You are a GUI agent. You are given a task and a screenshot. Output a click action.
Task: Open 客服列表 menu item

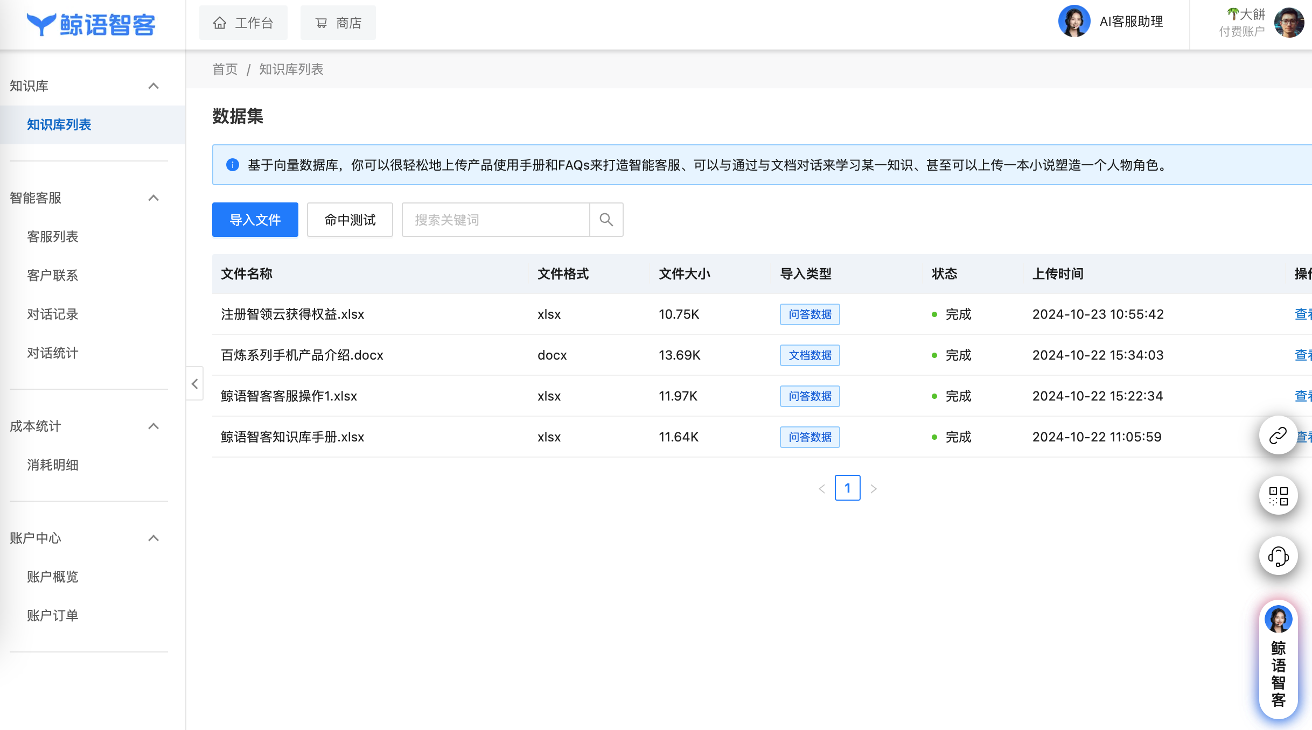53,237
